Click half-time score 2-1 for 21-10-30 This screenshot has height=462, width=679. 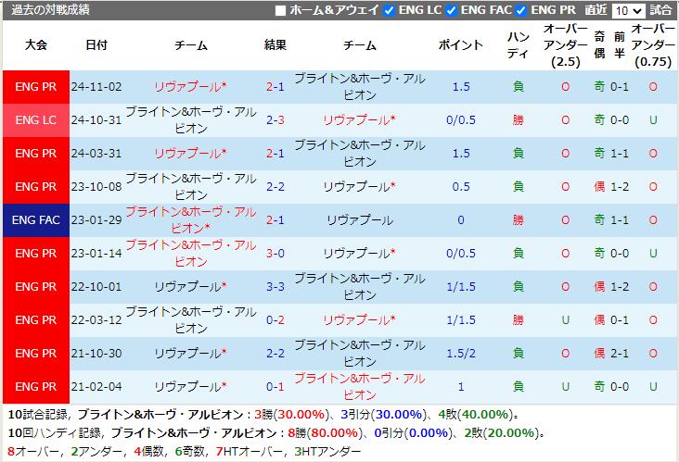coord(620,353)
